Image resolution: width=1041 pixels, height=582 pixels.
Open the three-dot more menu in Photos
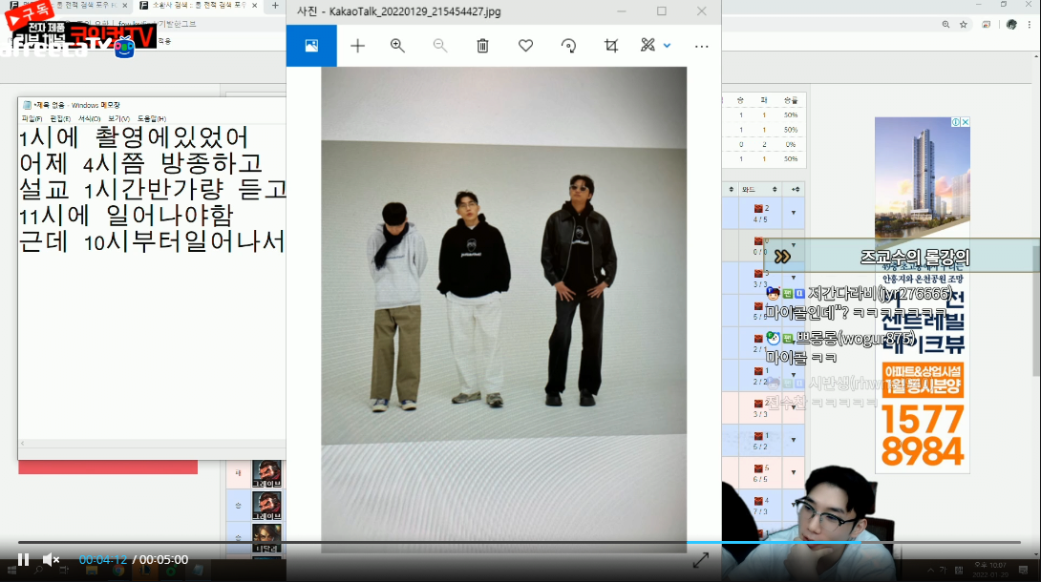702,47
